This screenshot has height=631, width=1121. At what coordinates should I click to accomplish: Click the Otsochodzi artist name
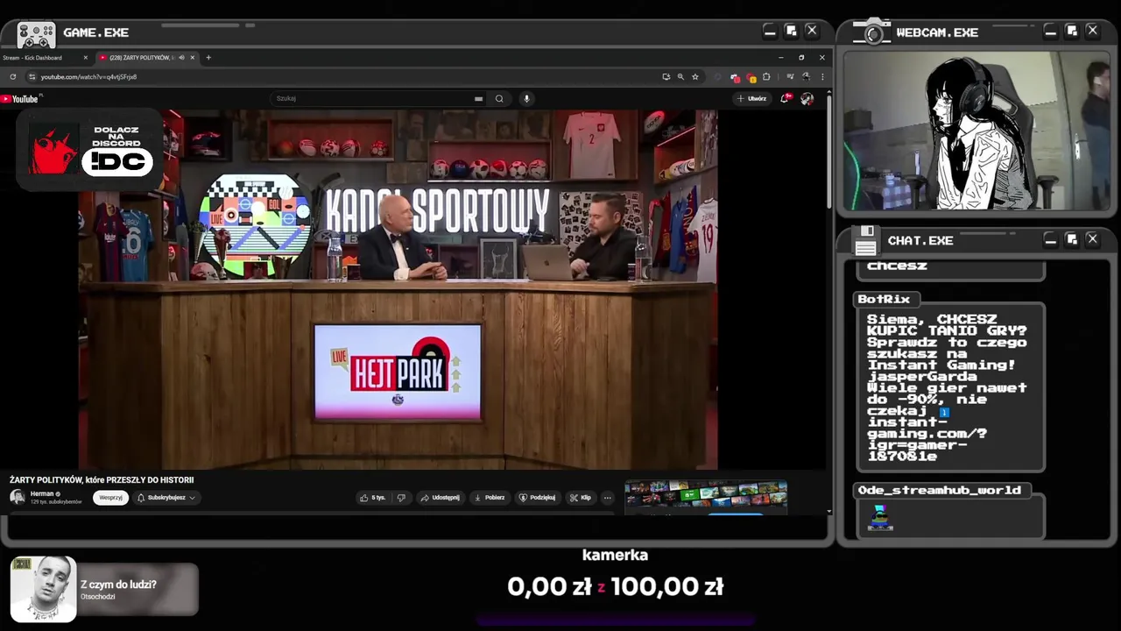(98, 597)
